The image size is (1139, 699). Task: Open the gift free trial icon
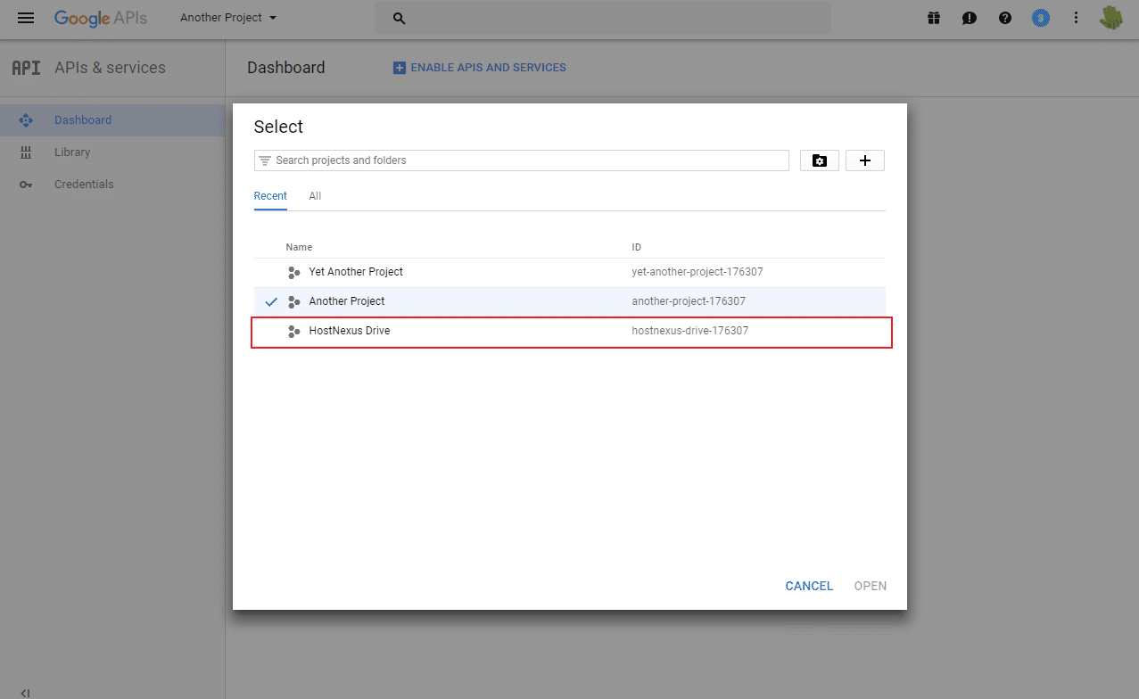coord(934,18)
